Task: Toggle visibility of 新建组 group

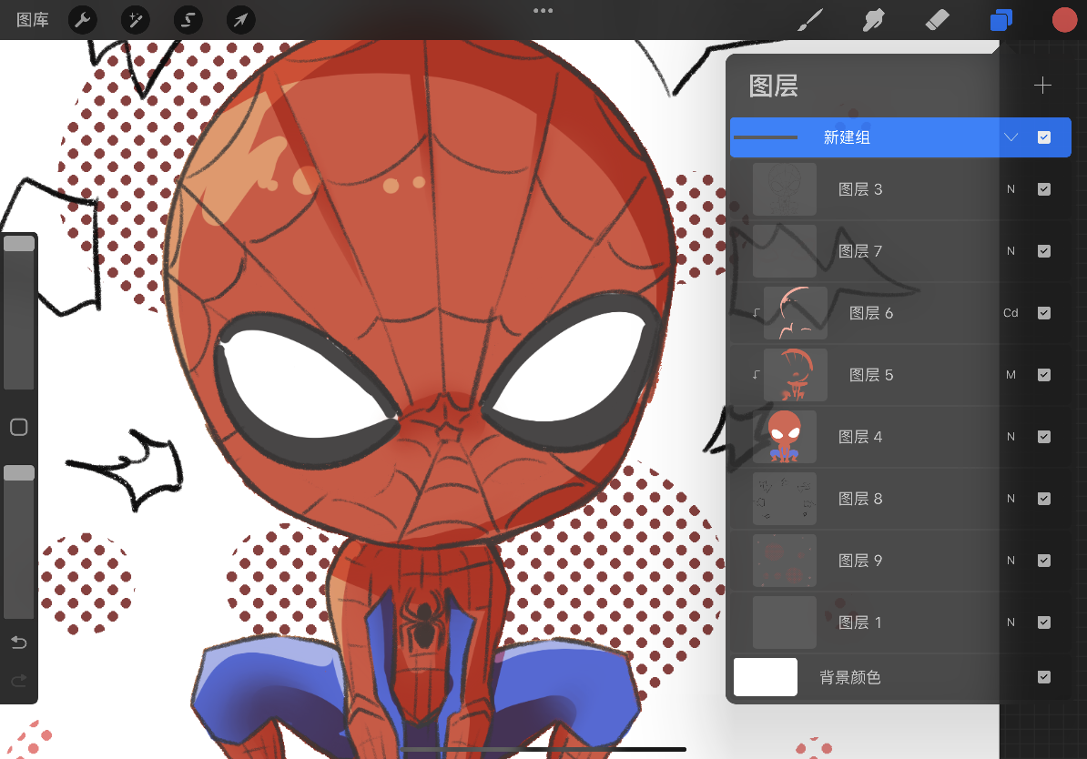Action: (x=1044, y=137)
